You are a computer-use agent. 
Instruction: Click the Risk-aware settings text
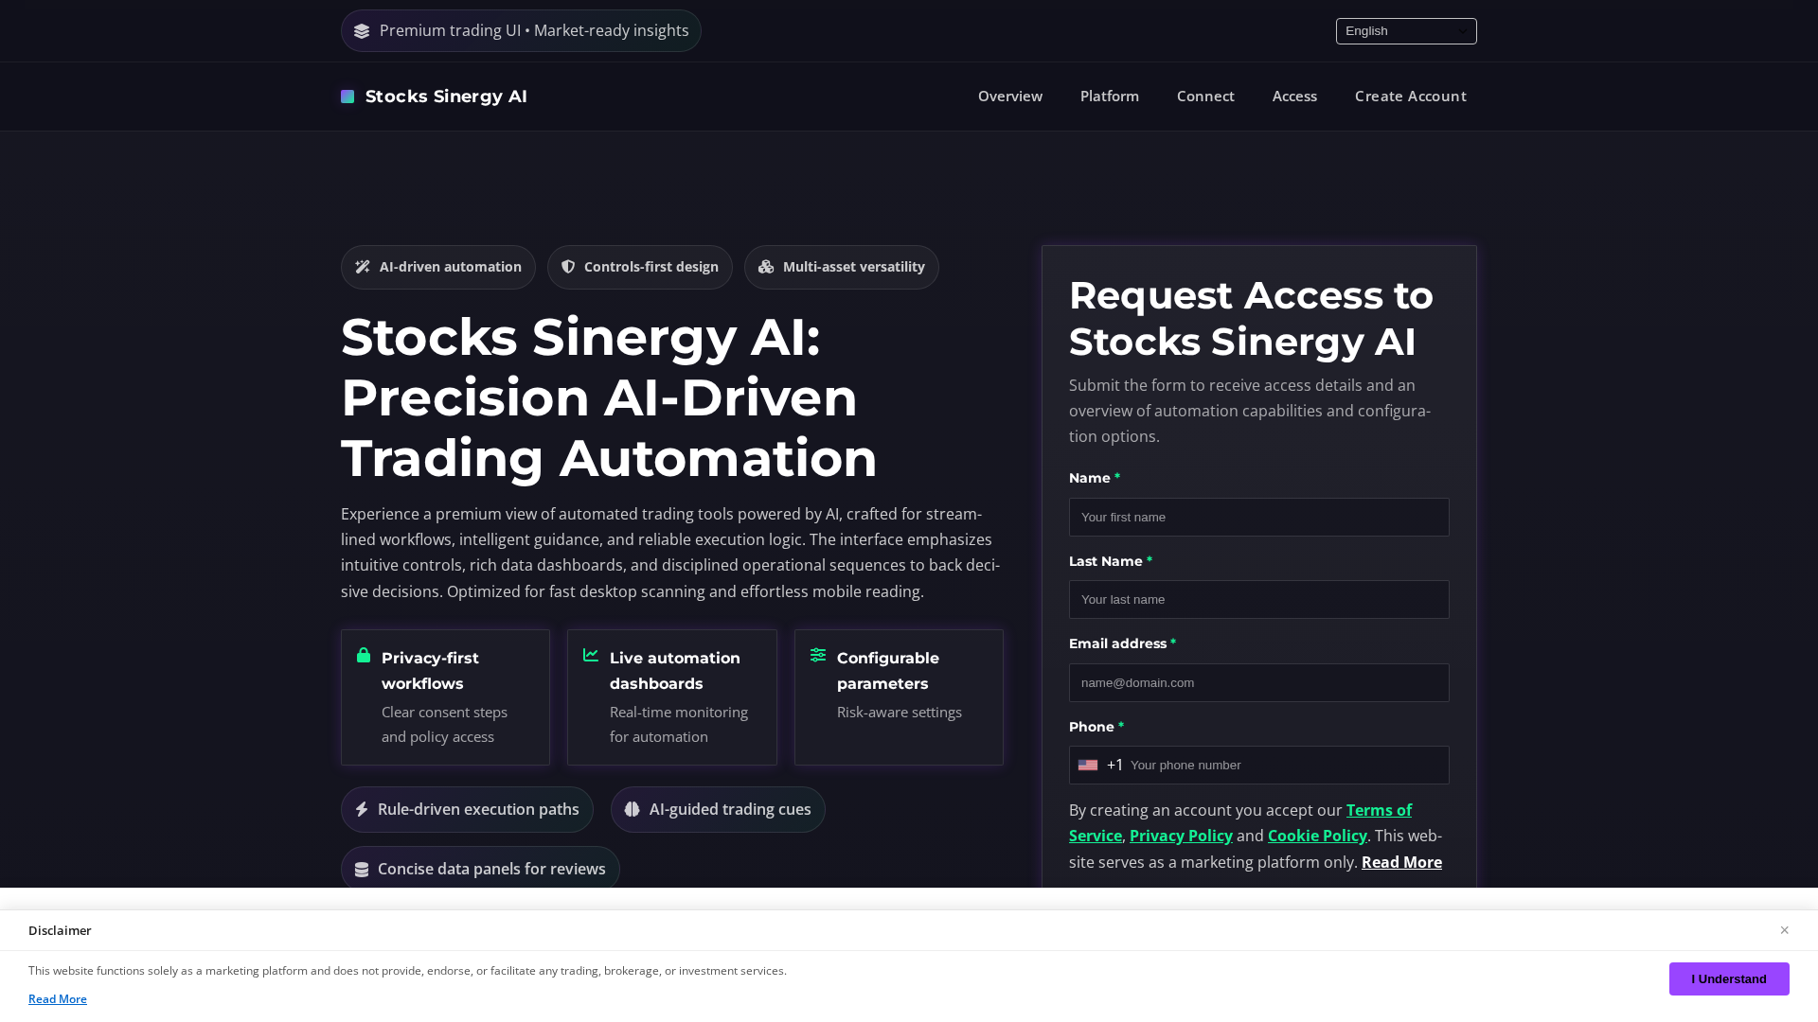(x=900, y=713)
